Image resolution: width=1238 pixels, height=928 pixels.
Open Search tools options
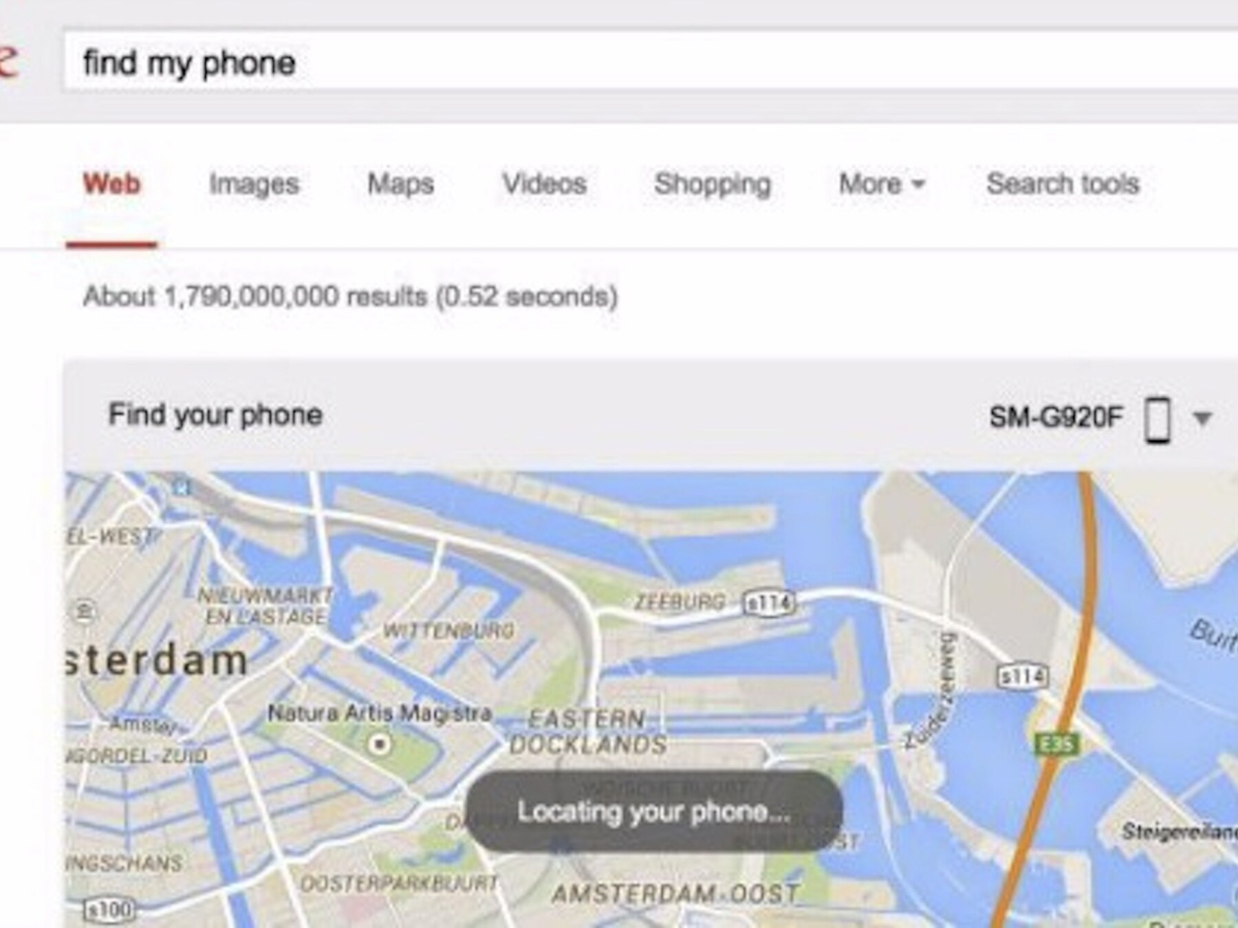(x=1063, y=184)
